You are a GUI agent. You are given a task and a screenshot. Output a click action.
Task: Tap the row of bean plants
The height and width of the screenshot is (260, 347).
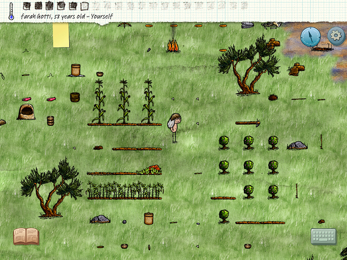click(x=125, y=190)
